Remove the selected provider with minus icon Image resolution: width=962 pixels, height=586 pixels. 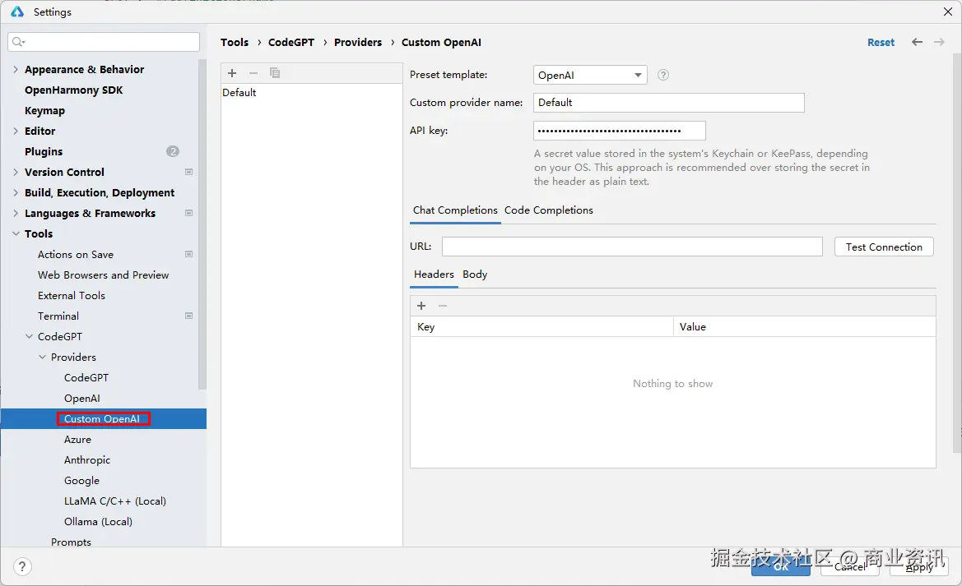click(x=253, y=73)
